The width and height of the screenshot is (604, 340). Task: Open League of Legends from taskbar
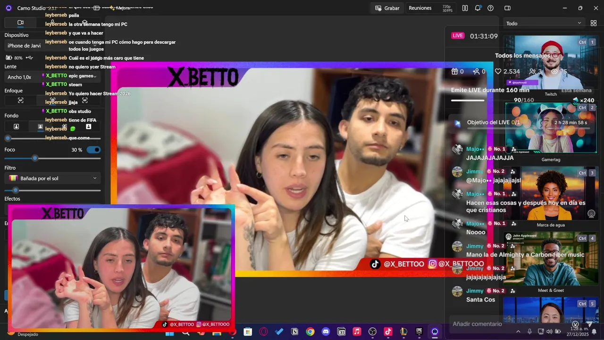[403, 331]
